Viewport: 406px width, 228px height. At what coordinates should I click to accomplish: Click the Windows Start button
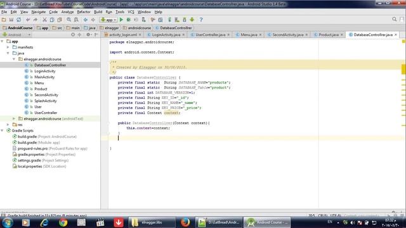[x=7, y=222]
